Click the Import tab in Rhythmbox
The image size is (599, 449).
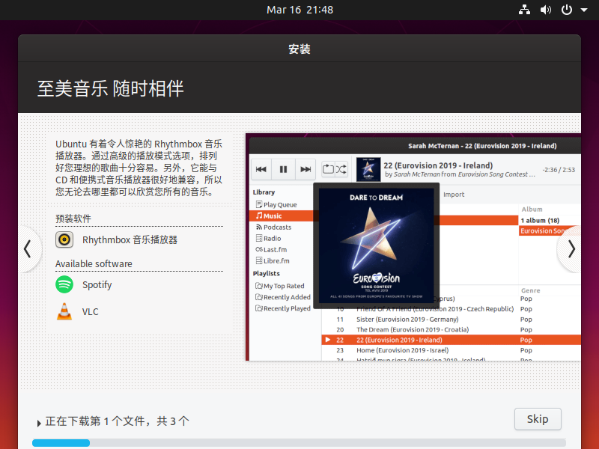coord(454,195)
